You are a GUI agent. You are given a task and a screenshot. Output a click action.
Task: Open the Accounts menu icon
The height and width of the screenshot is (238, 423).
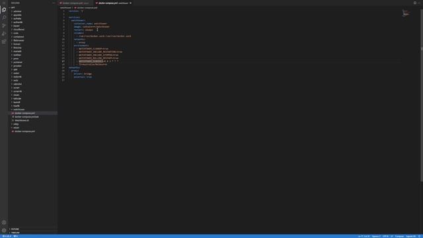pyautogui.click(x=4, y=223)
